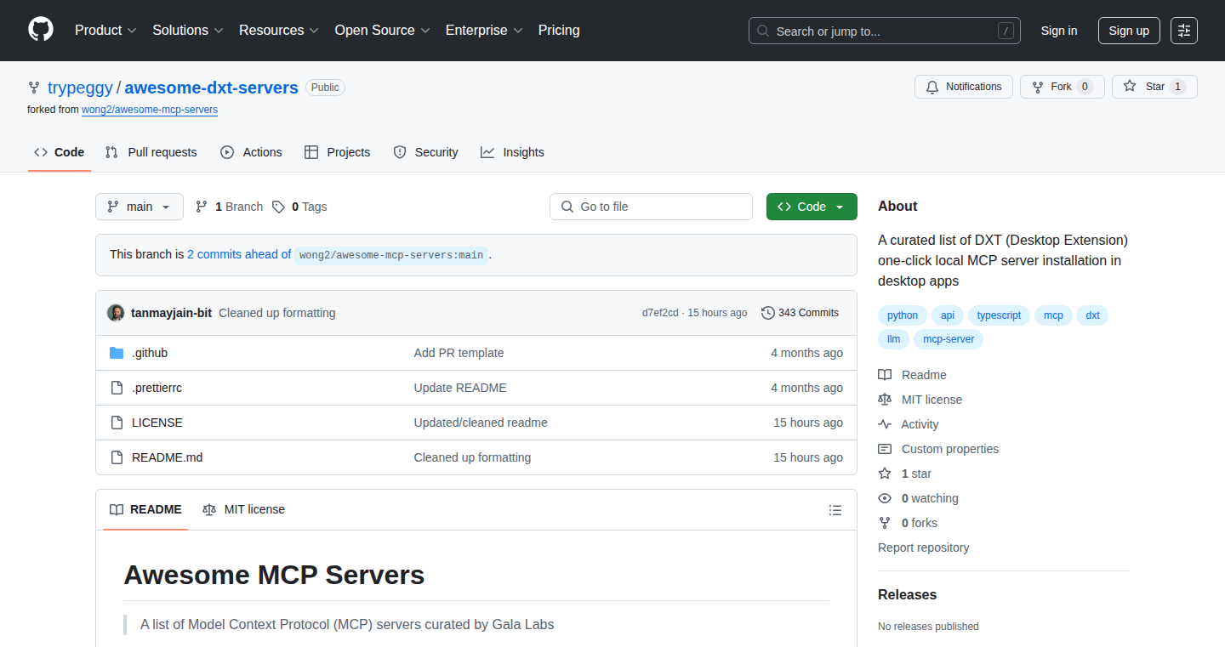The height and width of the screenshot is (647, 1225).
Task: Switch to the MIT license tab
Action: tap(243, 510)
